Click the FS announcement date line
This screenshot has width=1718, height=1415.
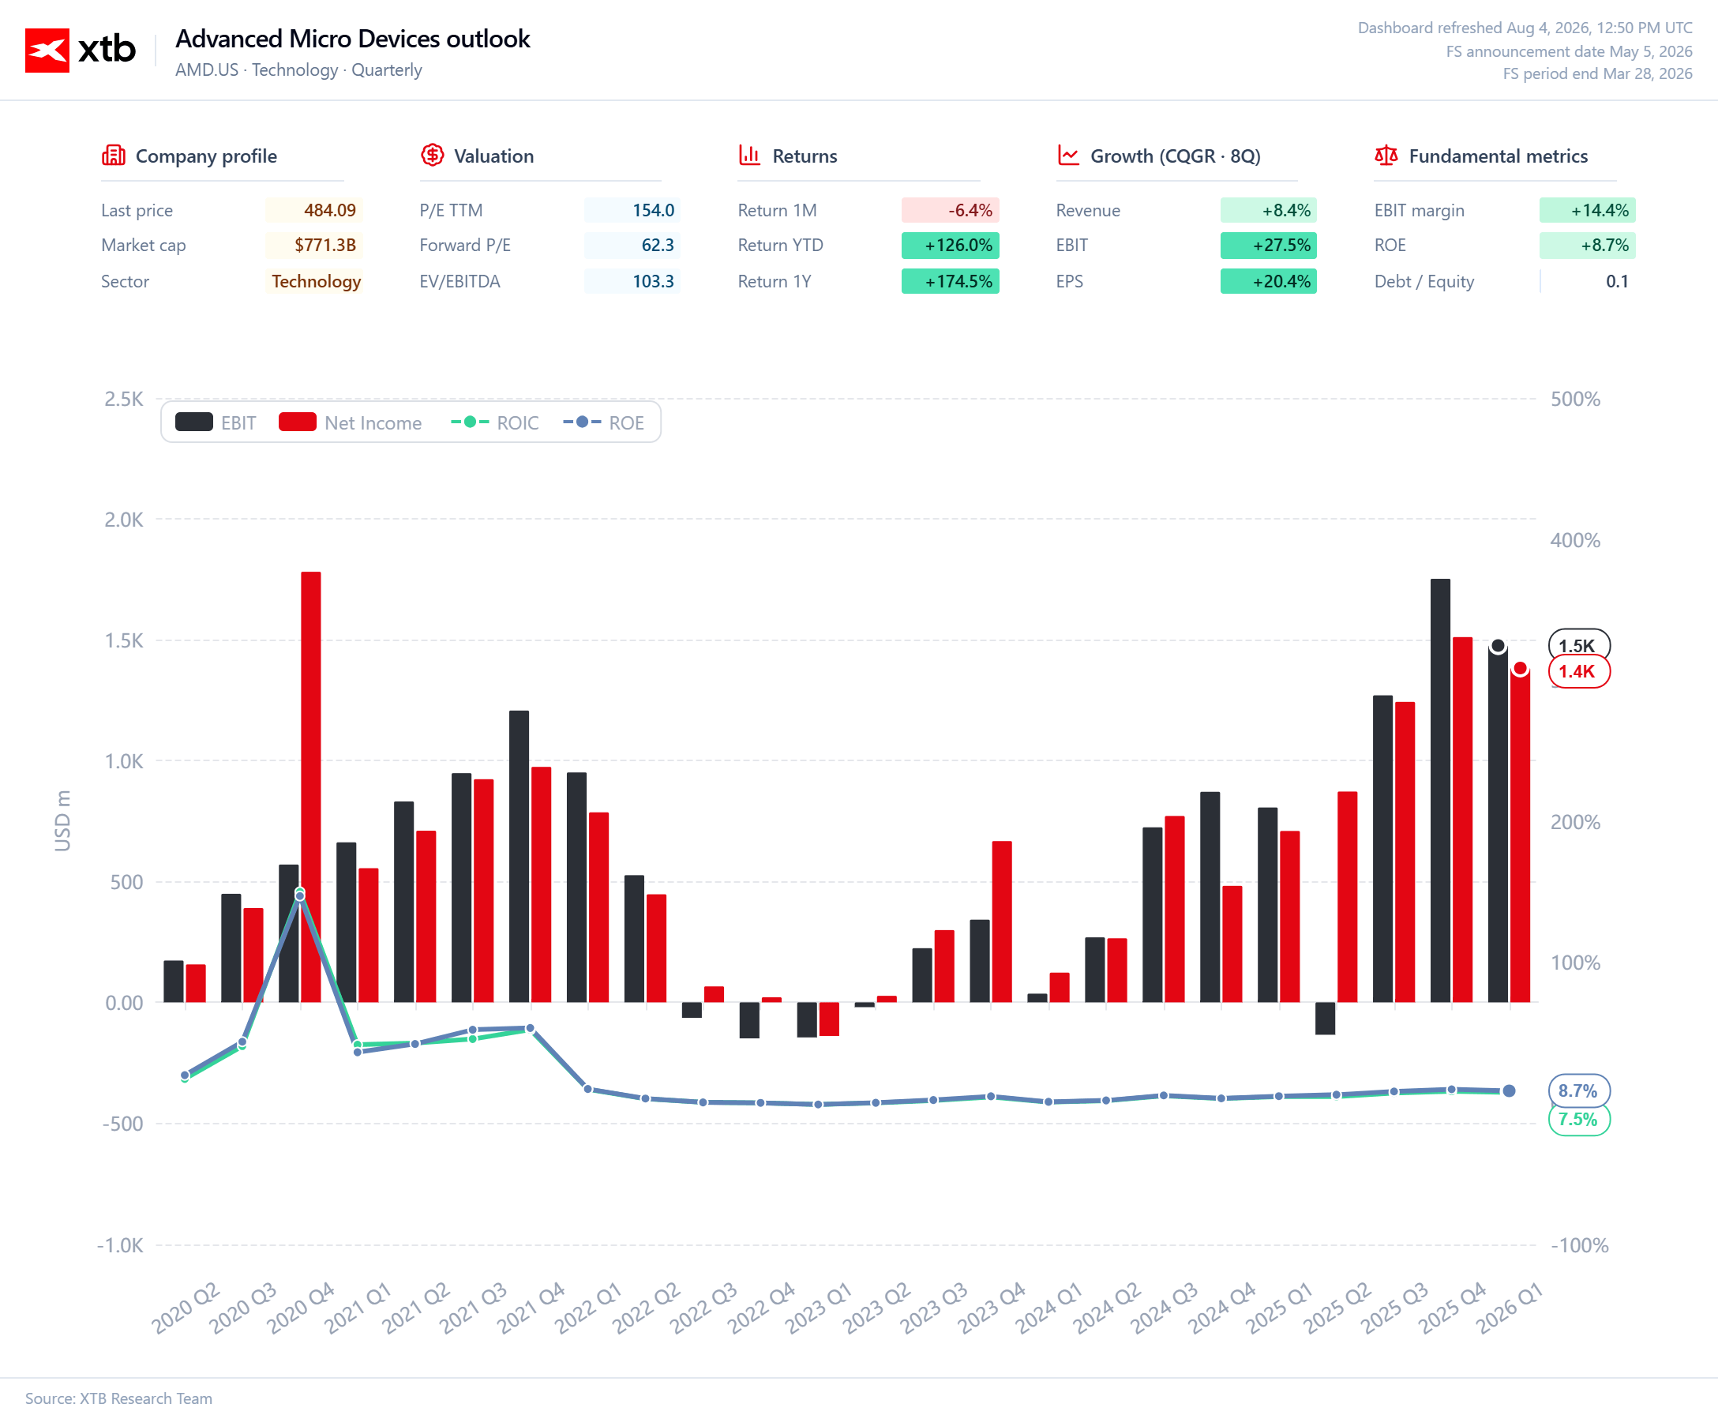[x=1569, y=51]
